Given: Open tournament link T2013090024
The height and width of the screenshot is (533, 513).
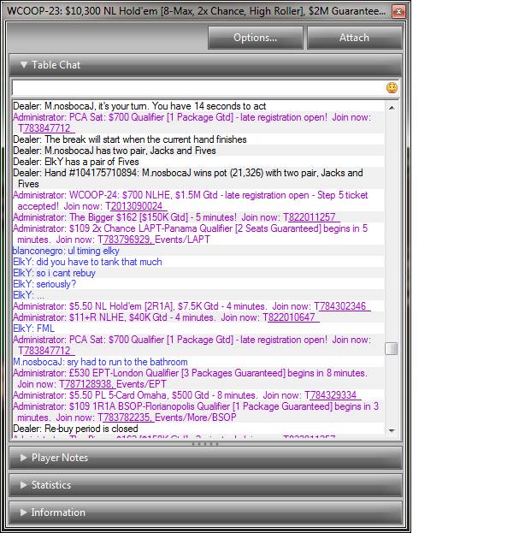Looking at the screenshot, I should tap(135, 206).
